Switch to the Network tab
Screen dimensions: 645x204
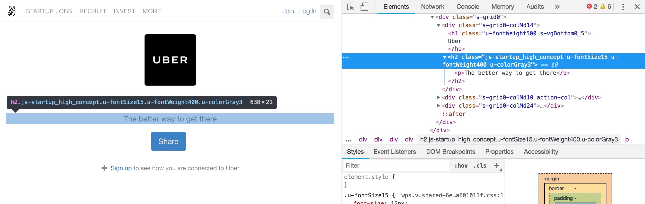[433, 7]
